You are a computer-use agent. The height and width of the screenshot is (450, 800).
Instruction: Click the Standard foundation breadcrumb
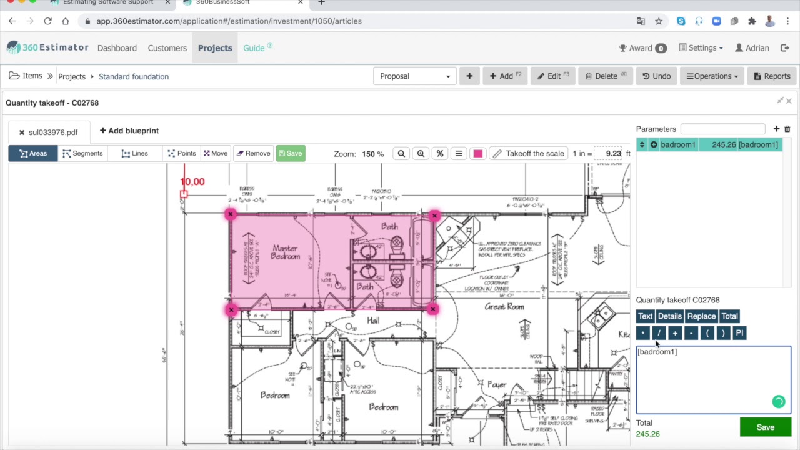point(134,76)
